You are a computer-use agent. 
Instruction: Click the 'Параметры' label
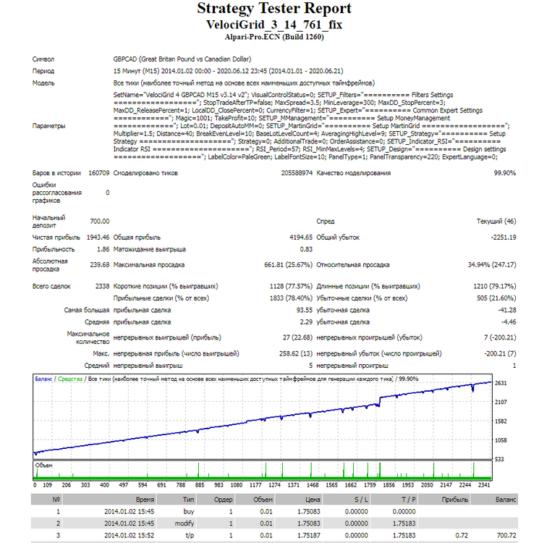[x=48, y=126]
